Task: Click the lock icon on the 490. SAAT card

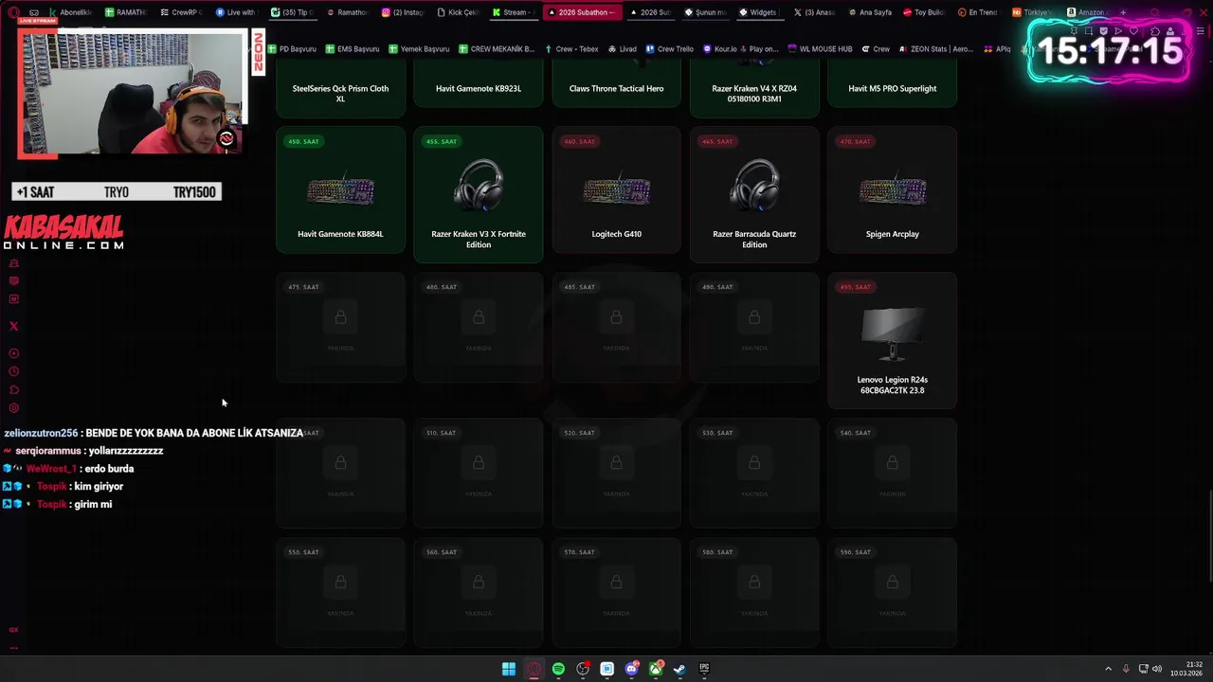Action: click(x=754, y=317)
